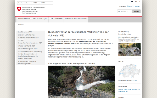Image resolution: width=157 pixels, height=98 pixels.
Task: Open Finanzhilfen: Vorgehensschema (PDF)
Action: [x=30, y=43]
